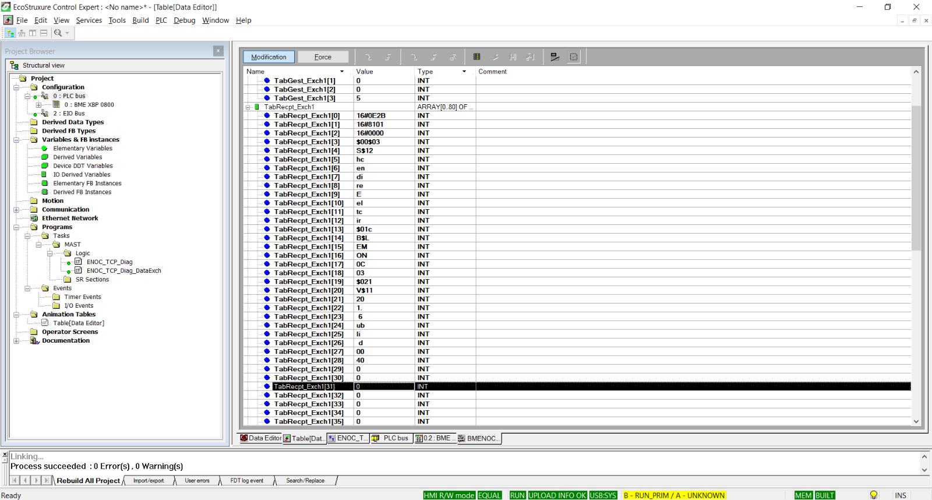Open the File menu
932x500 pixels.
point(22,20)
